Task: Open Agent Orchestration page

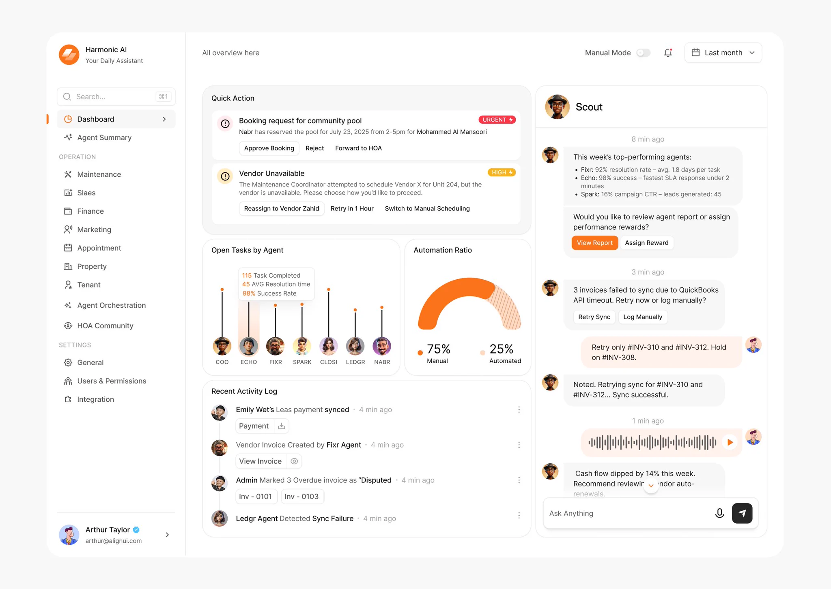Action: pos(111,305)
